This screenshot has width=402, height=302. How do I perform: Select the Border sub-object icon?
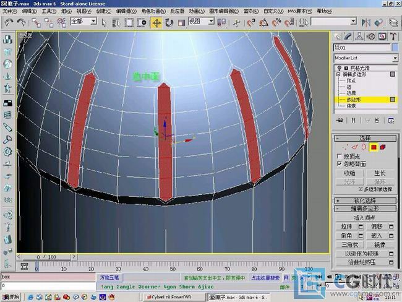pos(364,147)
